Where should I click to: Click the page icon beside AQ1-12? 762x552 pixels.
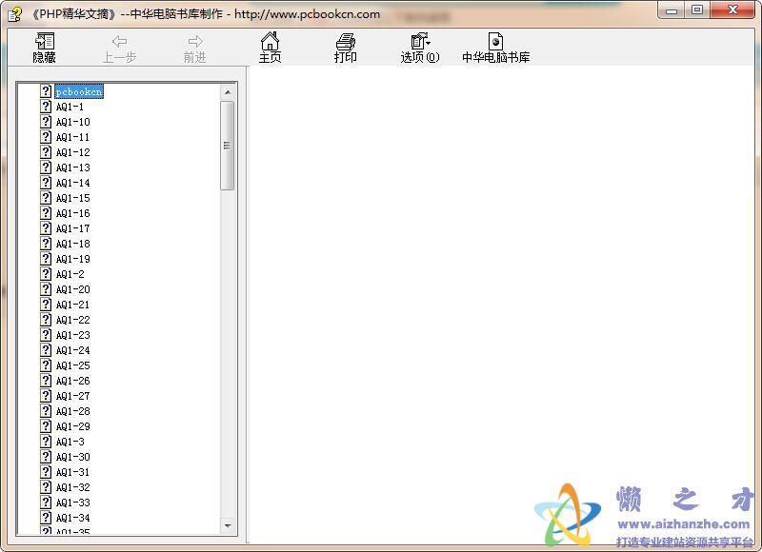coord(46,152)
